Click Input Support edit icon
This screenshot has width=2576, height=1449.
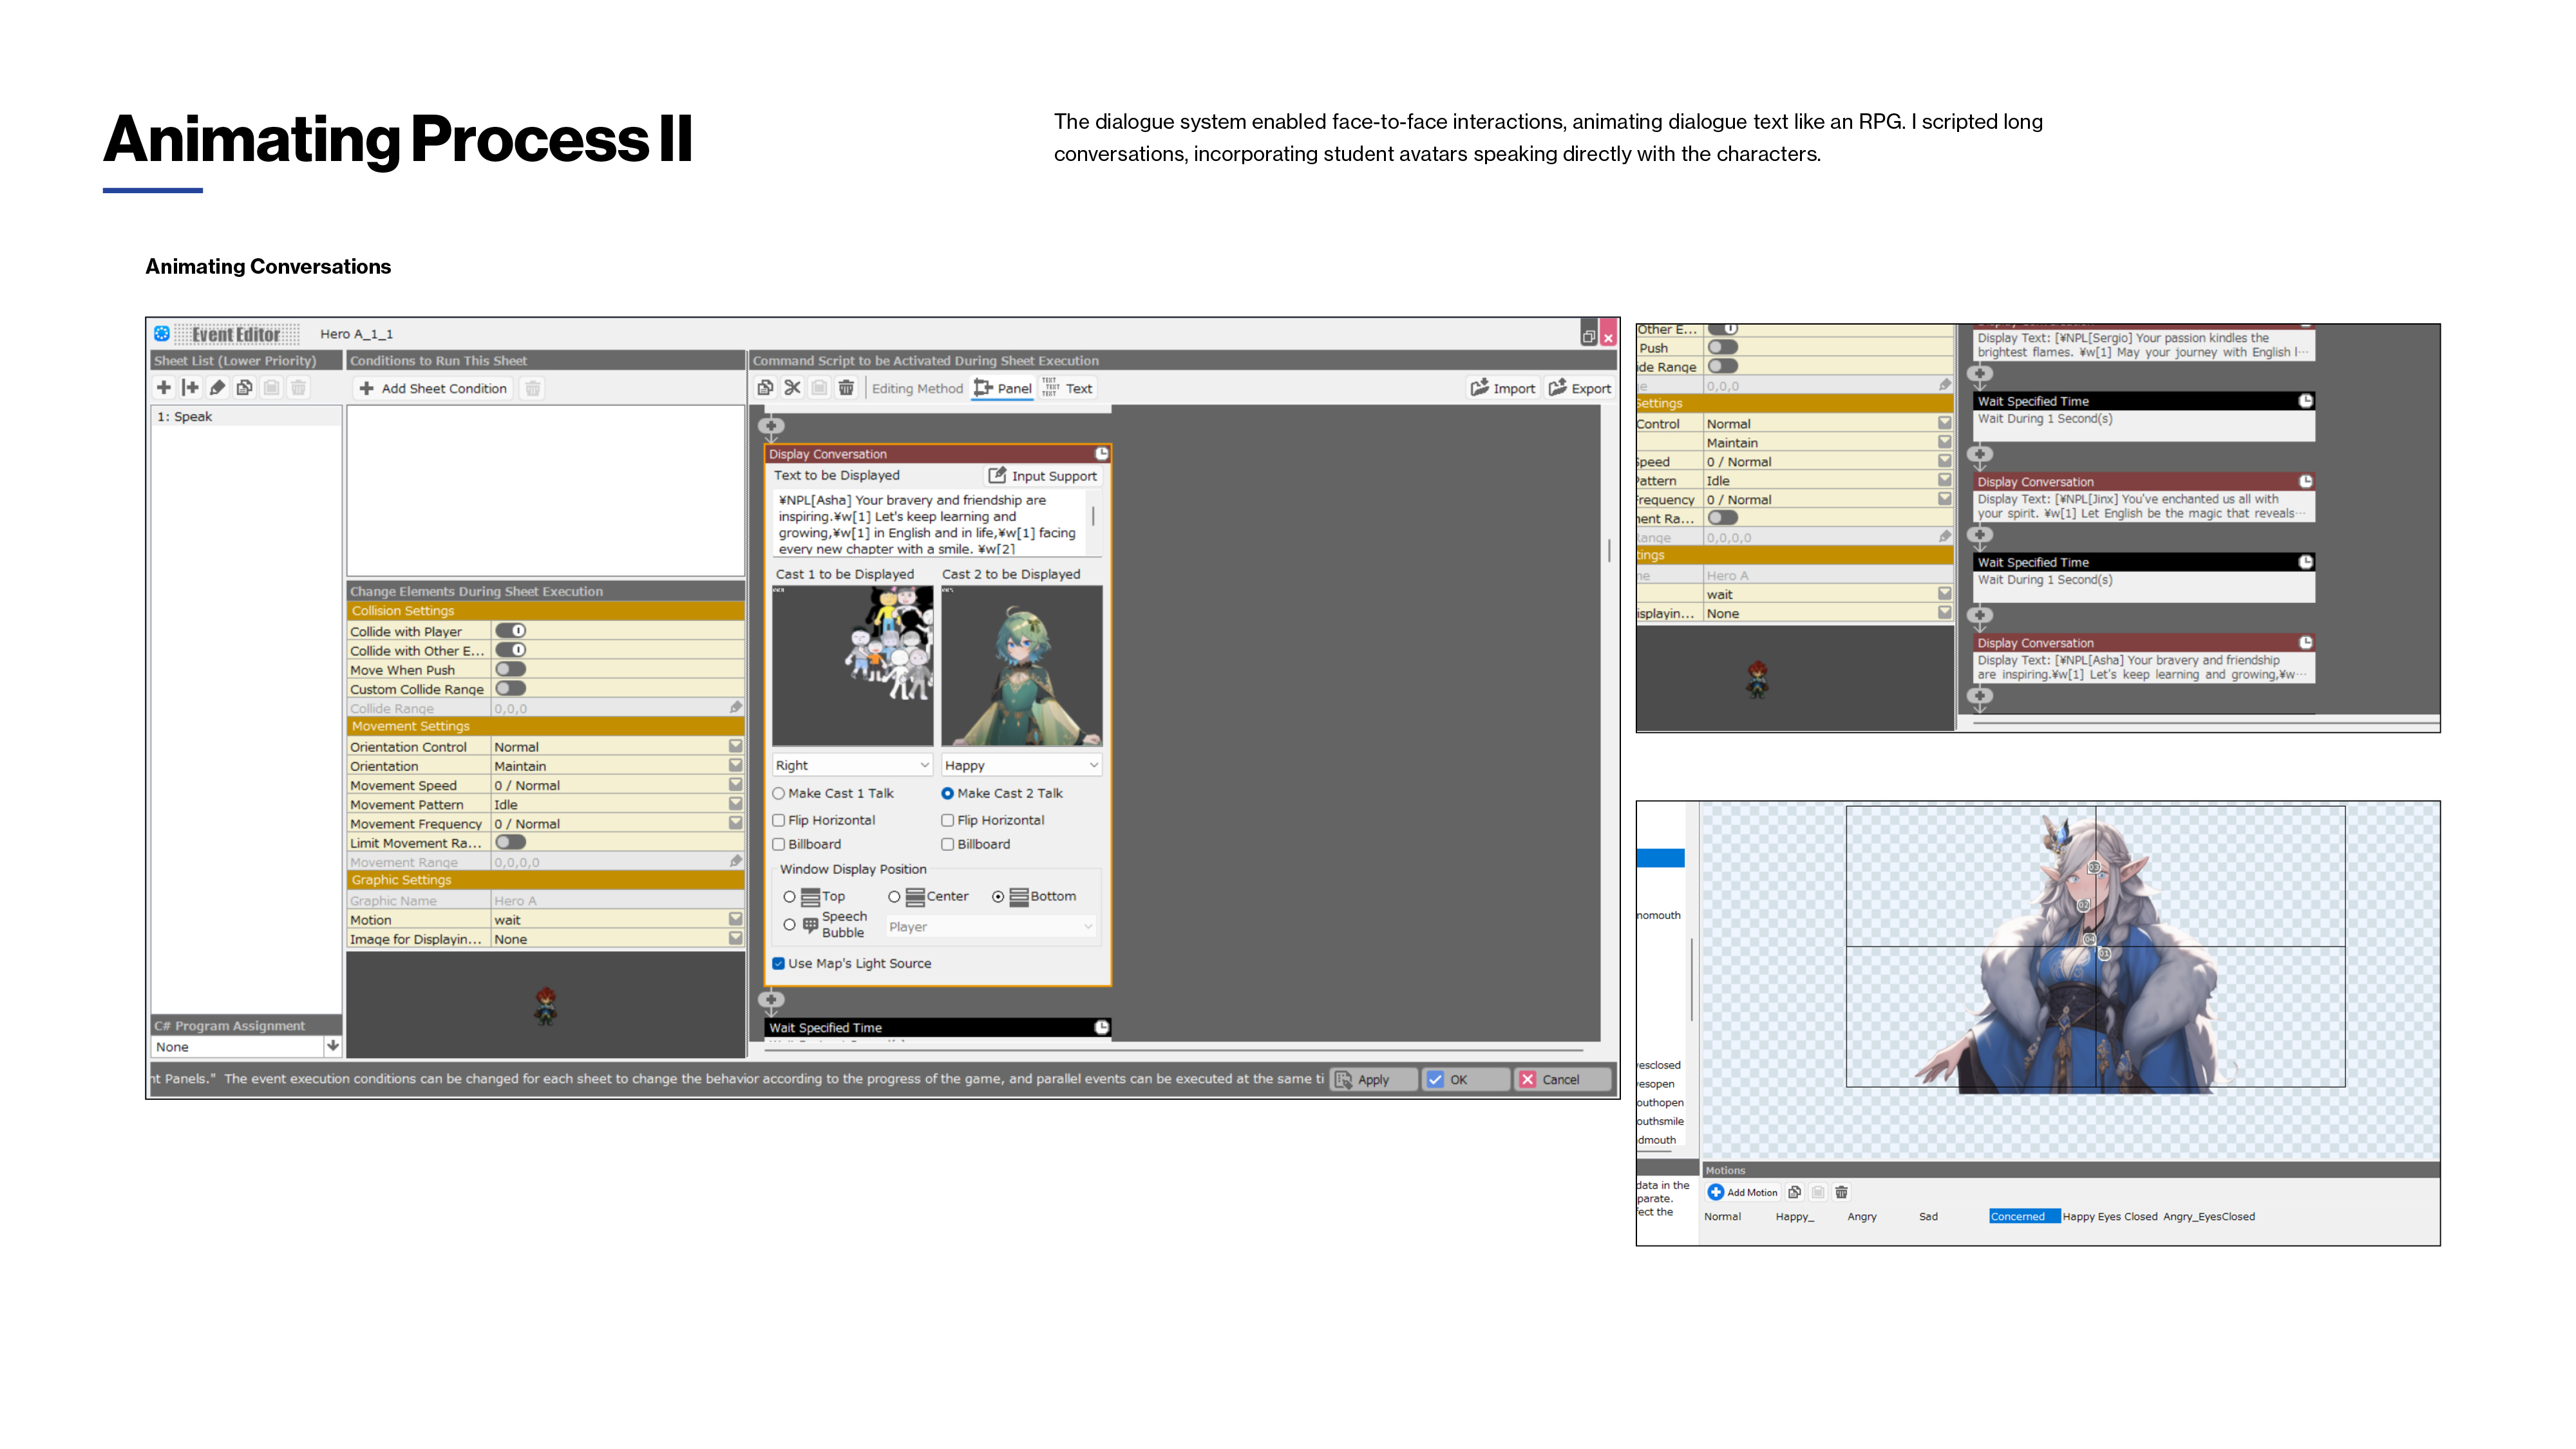point(997,475)
